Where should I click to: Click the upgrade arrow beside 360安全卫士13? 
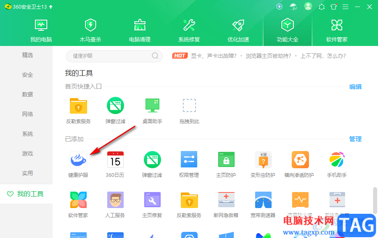click(51, 7)
